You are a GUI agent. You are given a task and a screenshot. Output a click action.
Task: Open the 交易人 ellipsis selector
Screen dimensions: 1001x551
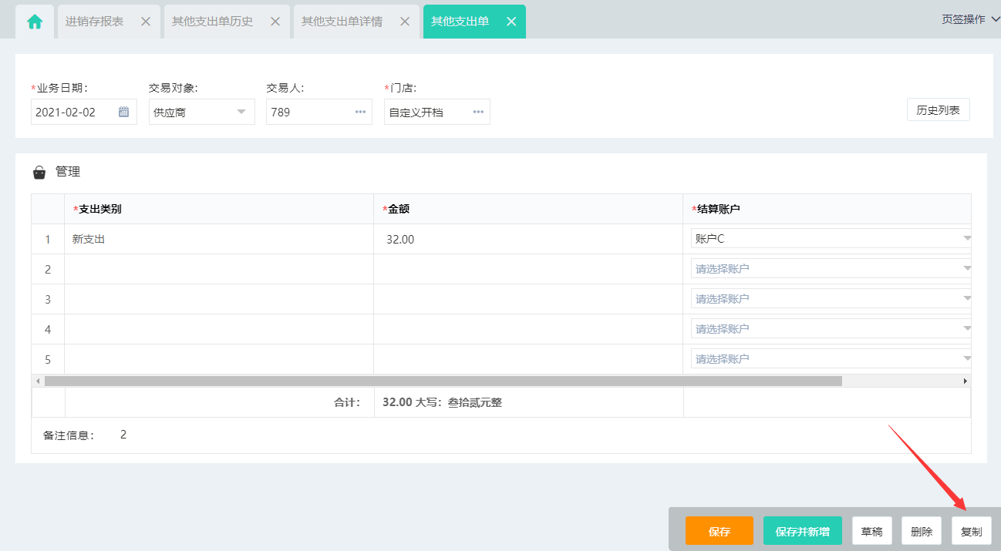[x=360, y=112]
